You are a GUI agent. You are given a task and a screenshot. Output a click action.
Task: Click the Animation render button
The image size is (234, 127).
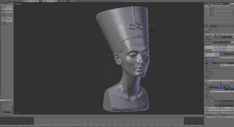(219, 35)
